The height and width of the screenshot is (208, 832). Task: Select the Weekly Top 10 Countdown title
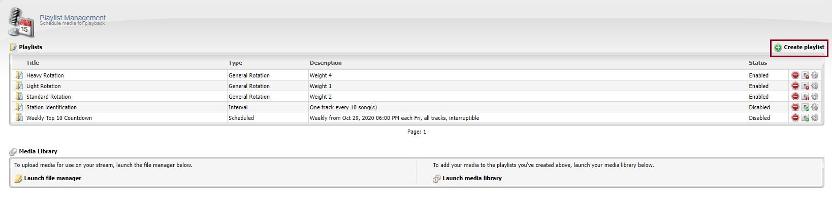(x=59, y=118)
